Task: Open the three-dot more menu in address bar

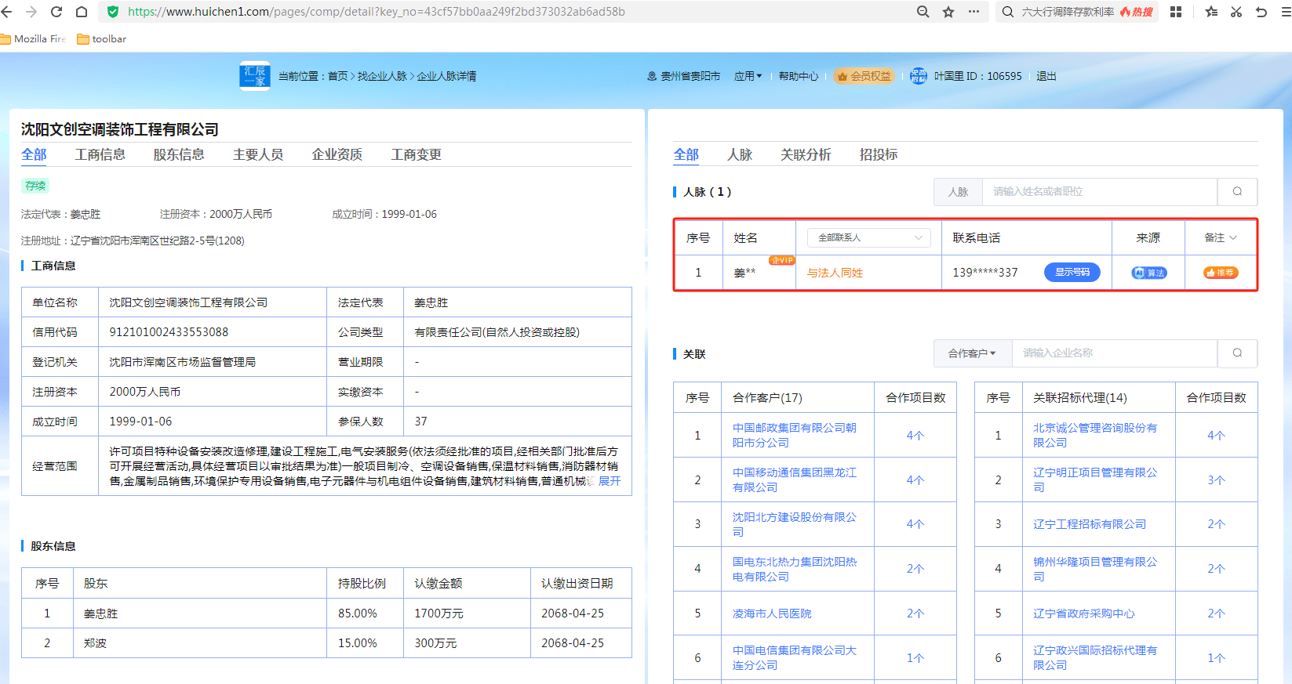Action: 974,12
